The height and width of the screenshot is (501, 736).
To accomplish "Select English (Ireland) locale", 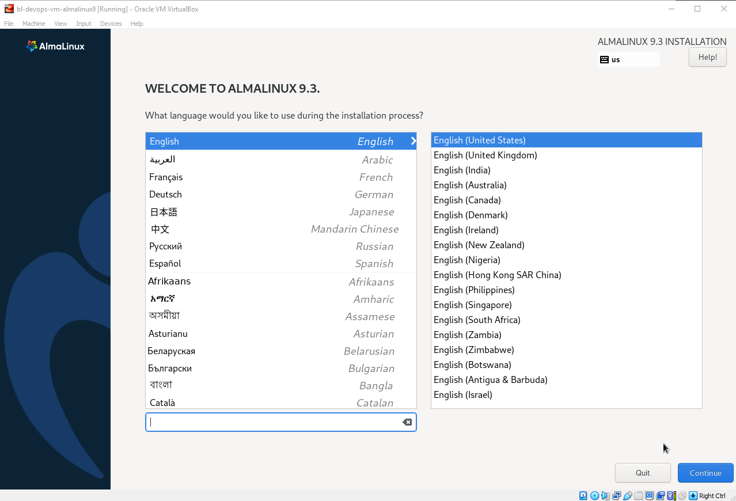I will point(567,230).
